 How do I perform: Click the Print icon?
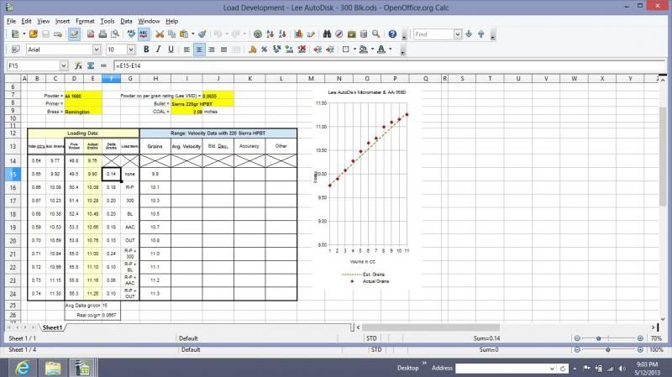tap(102, 34)
